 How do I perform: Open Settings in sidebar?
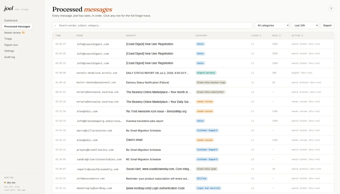coord(9,51)
